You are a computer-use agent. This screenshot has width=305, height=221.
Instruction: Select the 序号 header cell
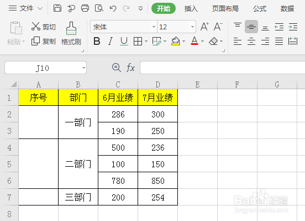tap(38, 97)
